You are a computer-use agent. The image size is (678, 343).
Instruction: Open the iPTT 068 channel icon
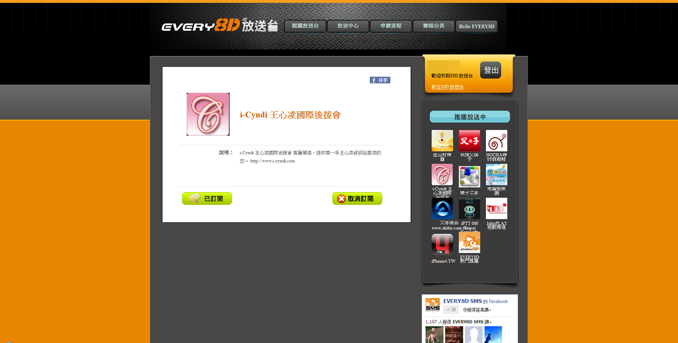(x=469, y=209)
